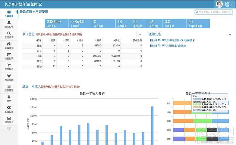Click the purple segment of 咨询 bar
This screenshot has width=236, height=145.
pyautogui.click(x=178, y=130)
